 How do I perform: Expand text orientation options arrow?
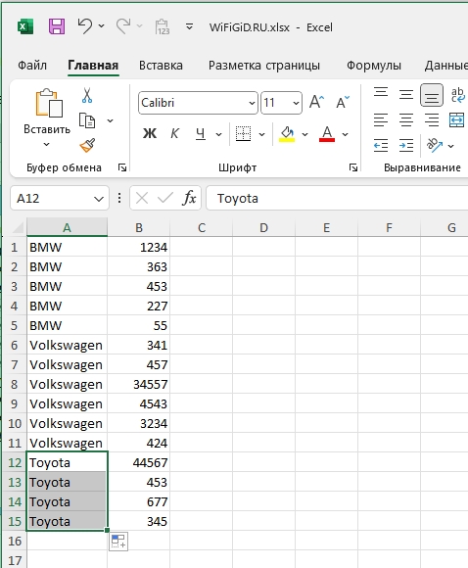click(x=450, y=146)
